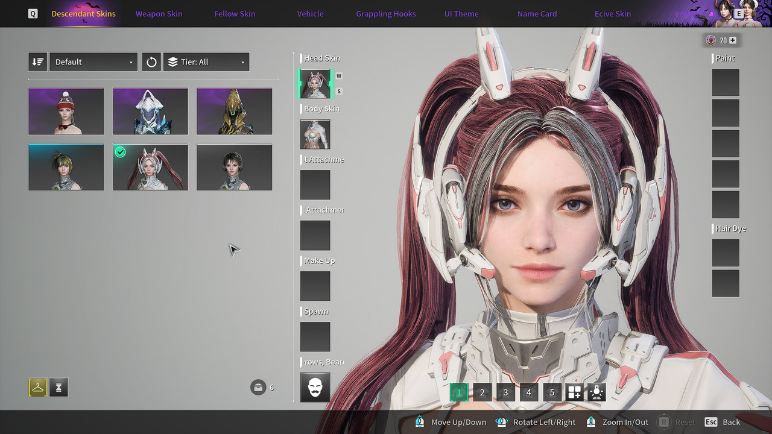Click the S badge beside head skin
Viewport: 772px width, 434px height.
click(339, 92)
